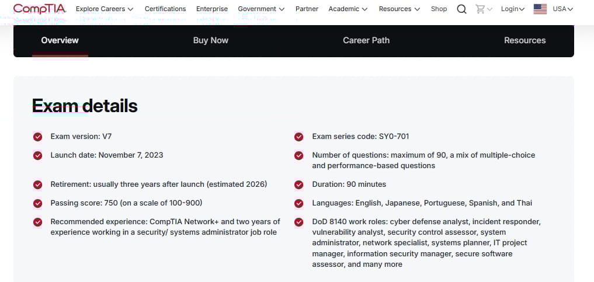Switch to the Buy Now tab

tap(211, 40)
